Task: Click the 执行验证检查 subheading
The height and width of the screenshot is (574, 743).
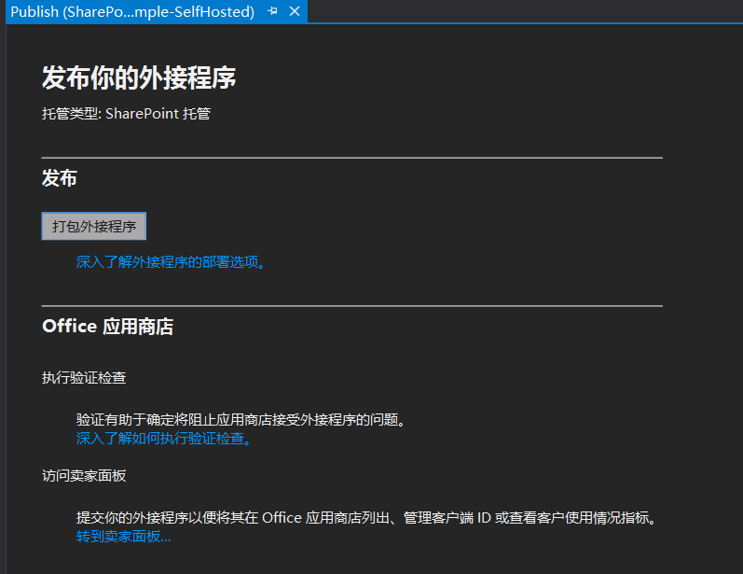Action: [x=84, y=378]
